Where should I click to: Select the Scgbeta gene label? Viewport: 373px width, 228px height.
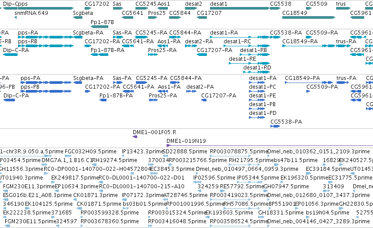pyautogui.click(x=83, y=13)
